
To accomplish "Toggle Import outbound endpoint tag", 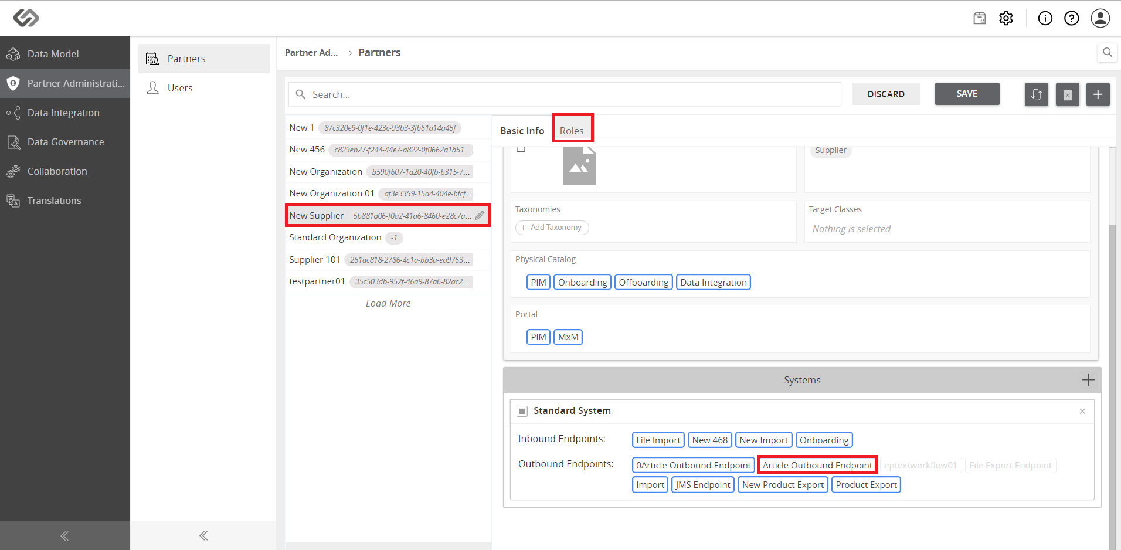I will [x=650, y=484].
